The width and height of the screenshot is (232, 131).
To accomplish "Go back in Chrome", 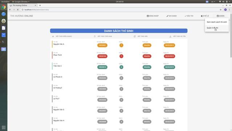I will (10, 10).
